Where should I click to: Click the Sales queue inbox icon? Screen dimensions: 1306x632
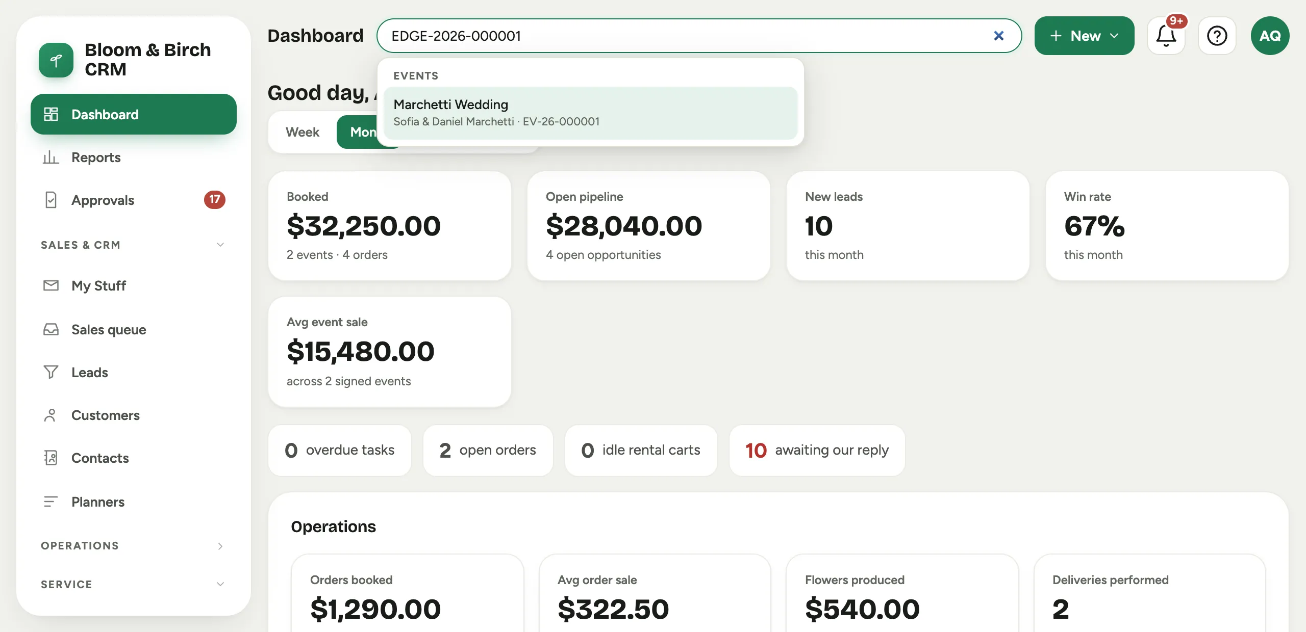tap(51, 329)
